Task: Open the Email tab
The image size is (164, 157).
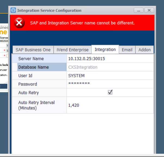Action: [127, 50]
